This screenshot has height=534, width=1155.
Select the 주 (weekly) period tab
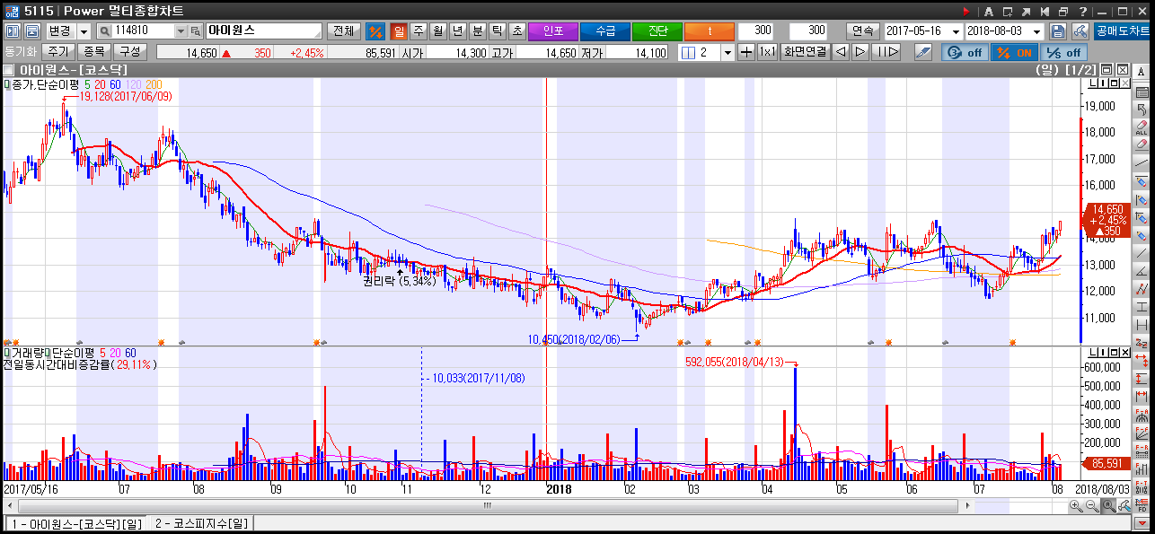419,31
